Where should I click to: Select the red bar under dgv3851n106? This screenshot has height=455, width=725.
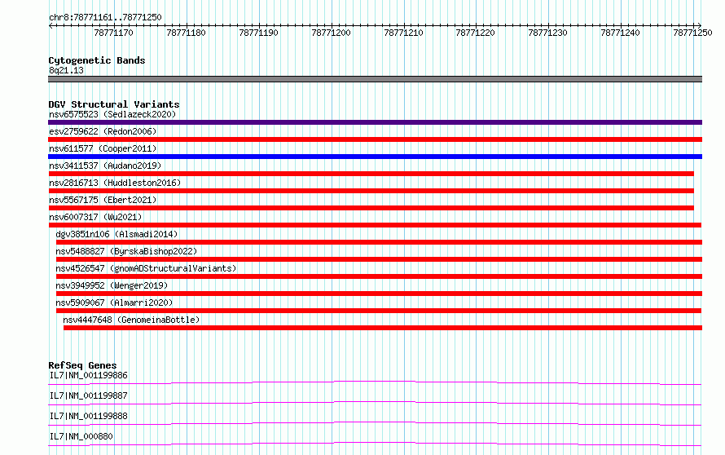[379, 242]
